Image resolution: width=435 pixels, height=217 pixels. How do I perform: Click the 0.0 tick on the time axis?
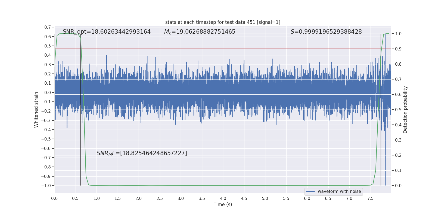(54, 199)
